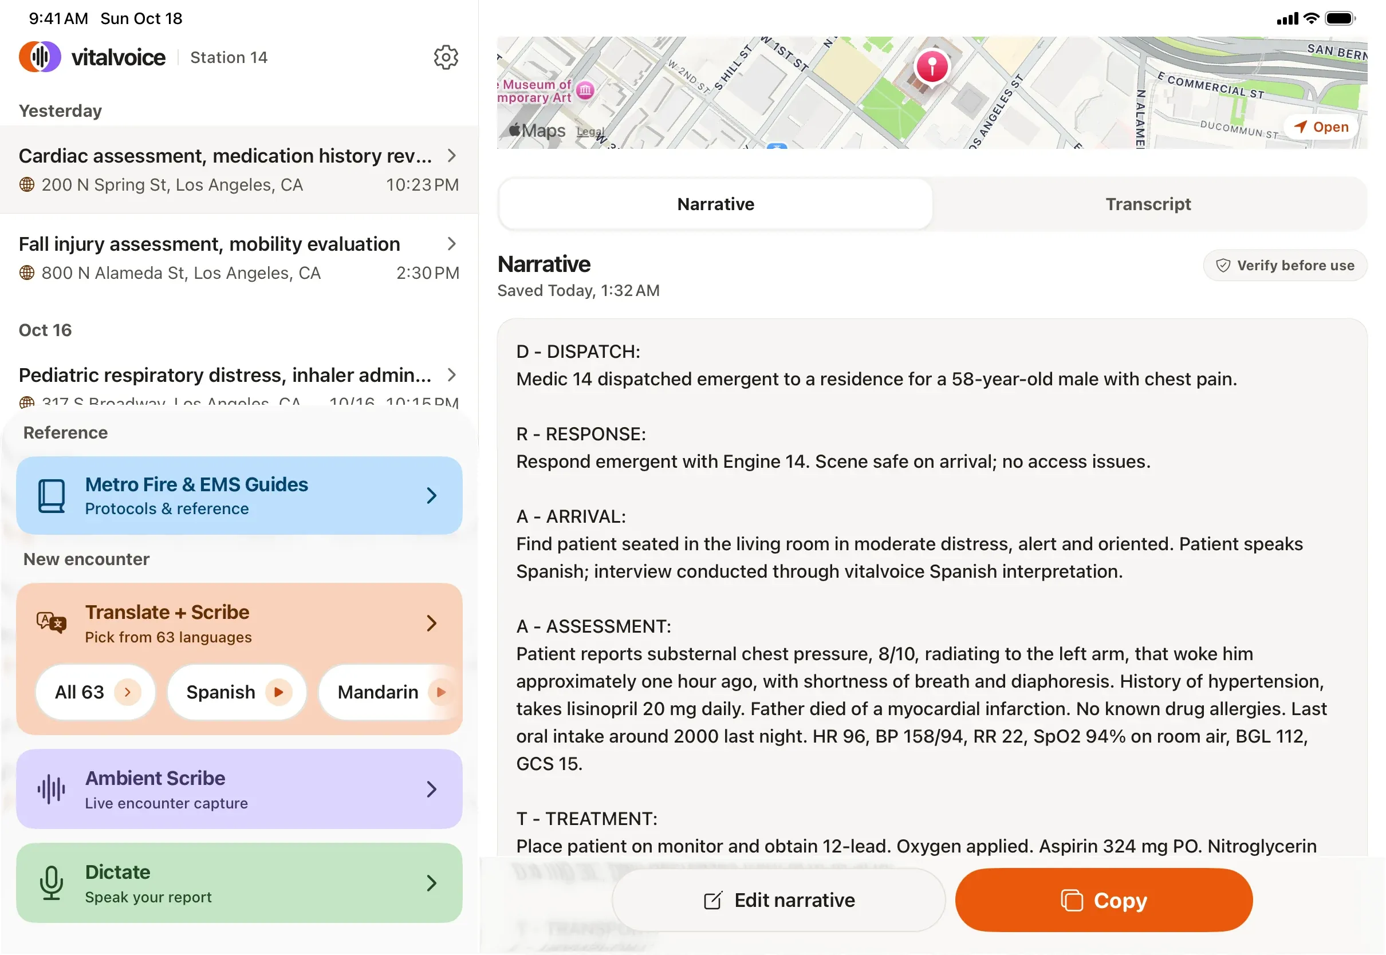Select the Mandarin language pill
The width and height of the screenshot is (1386, 955).
tap(389, 692)
